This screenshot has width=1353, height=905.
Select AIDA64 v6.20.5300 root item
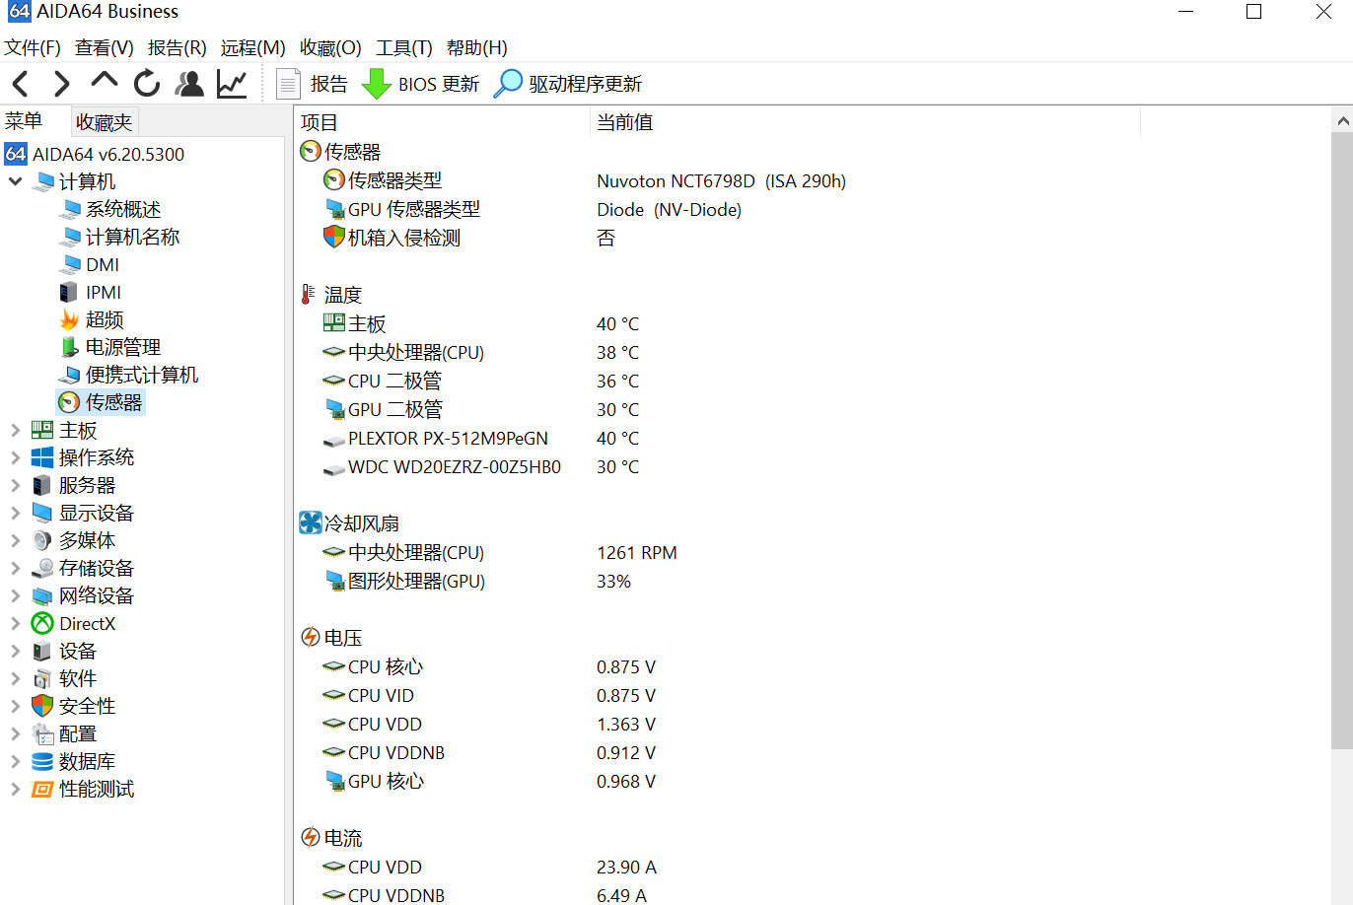tap(95, 154)
